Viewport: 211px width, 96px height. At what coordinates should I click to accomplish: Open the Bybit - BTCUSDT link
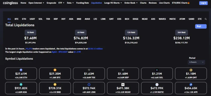[x=60, y=52]
